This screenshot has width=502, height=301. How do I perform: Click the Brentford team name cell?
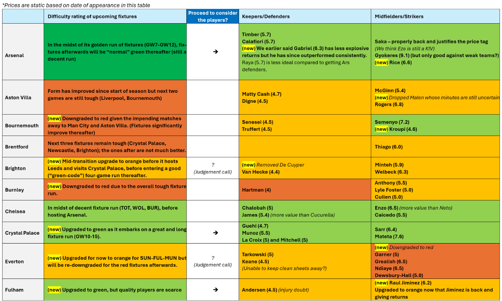[x=17, y=147]
